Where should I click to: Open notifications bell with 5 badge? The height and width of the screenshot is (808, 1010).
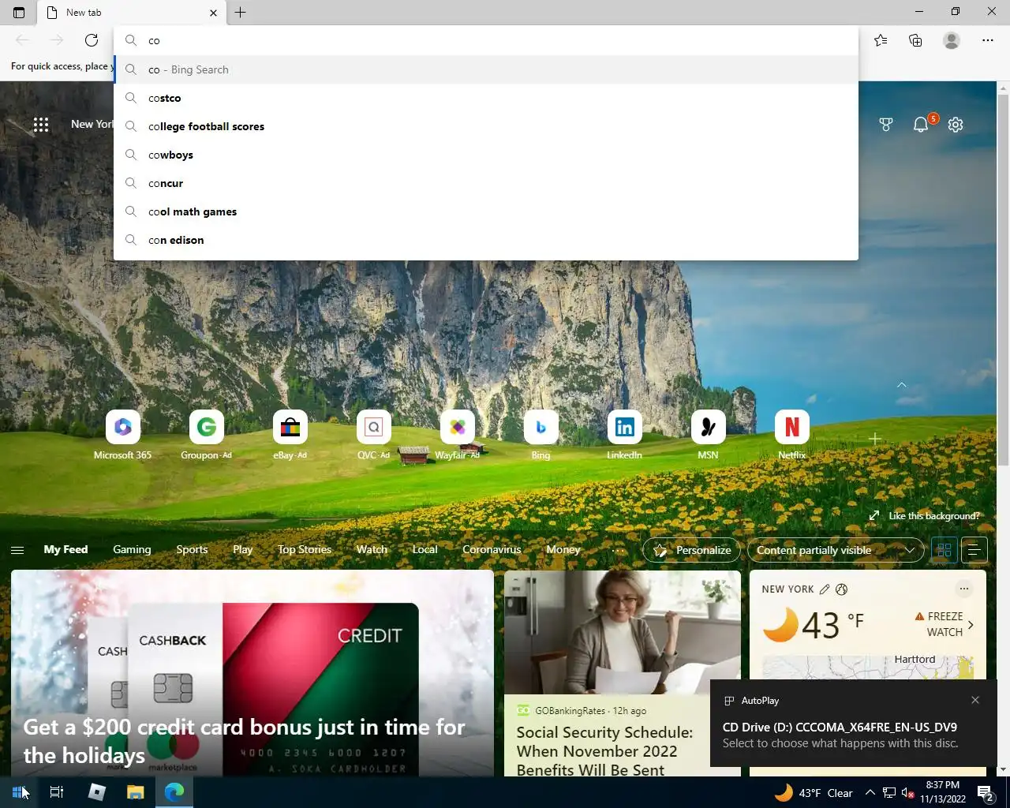[922, 124]
